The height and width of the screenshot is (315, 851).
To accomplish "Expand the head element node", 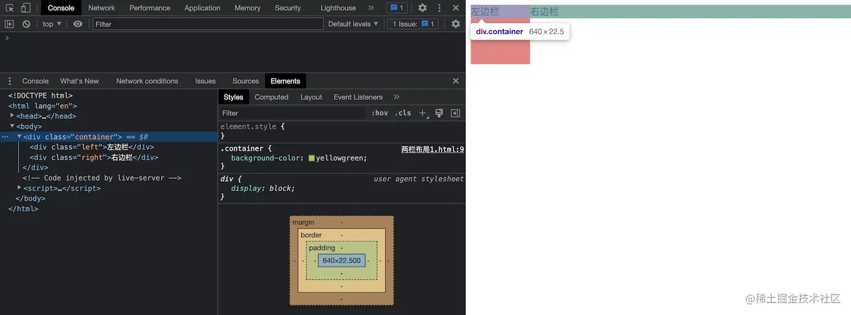I will [x=12, y=116].
